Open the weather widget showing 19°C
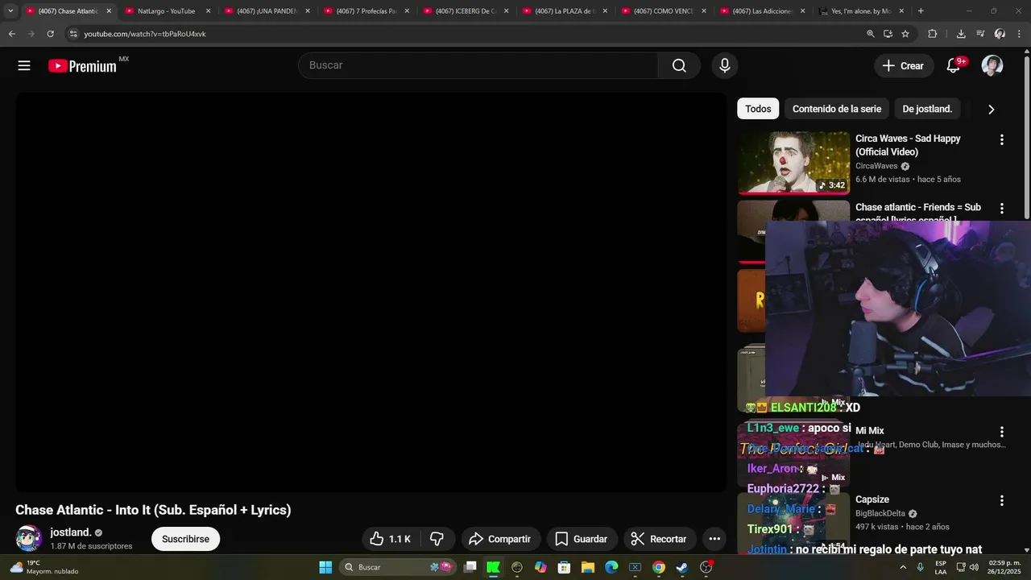This screenshot has height=580, width=1031. (44, 567)
